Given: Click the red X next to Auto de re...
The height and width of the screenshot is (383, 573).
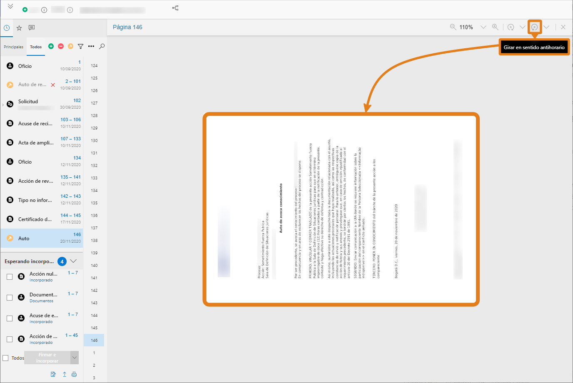Looking at the screenshot, I should tap(53, 85).
